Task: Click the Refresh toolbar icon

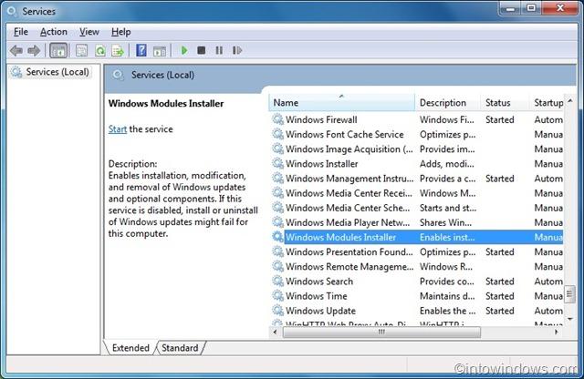Action: (99, 50)
